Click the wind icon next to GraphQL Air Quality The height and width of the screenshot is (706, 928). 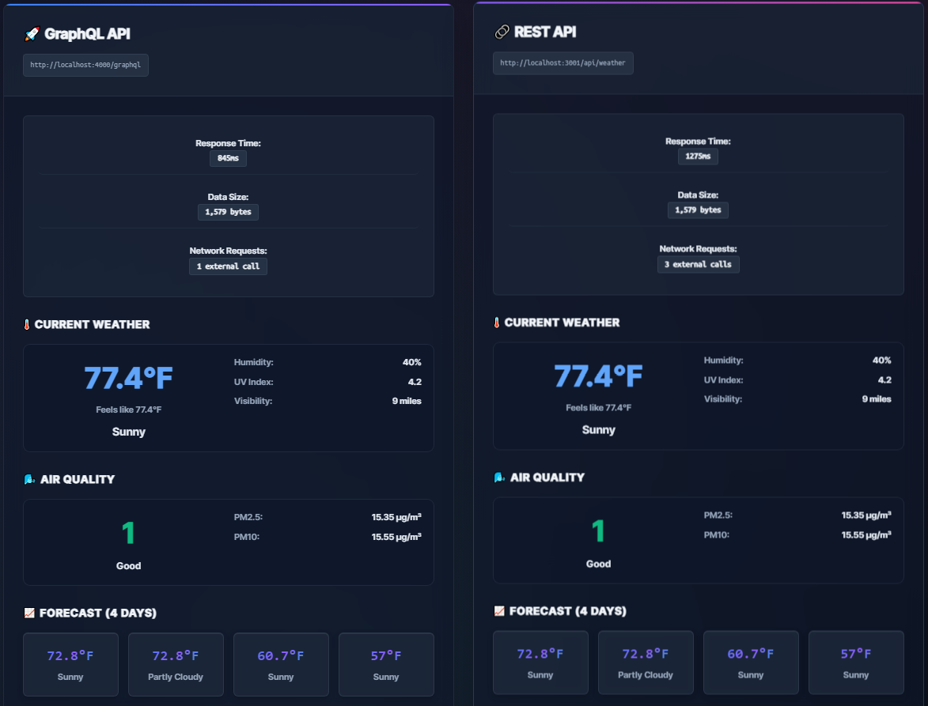pos(28,478)
